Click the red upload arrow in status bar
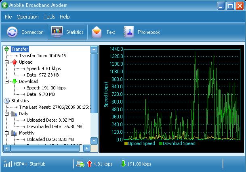Image resolution: width=246 pixels, height=172 pixels. 89,164
